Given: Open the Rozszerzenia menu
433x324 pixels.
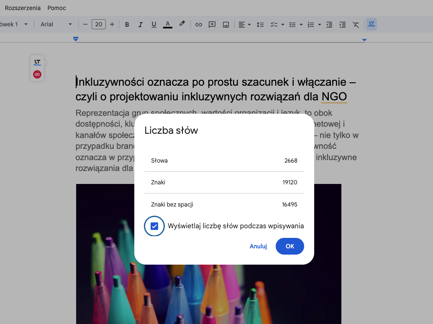Looking at the screenshot, I should pyautogui.click(x=23, y=8).
